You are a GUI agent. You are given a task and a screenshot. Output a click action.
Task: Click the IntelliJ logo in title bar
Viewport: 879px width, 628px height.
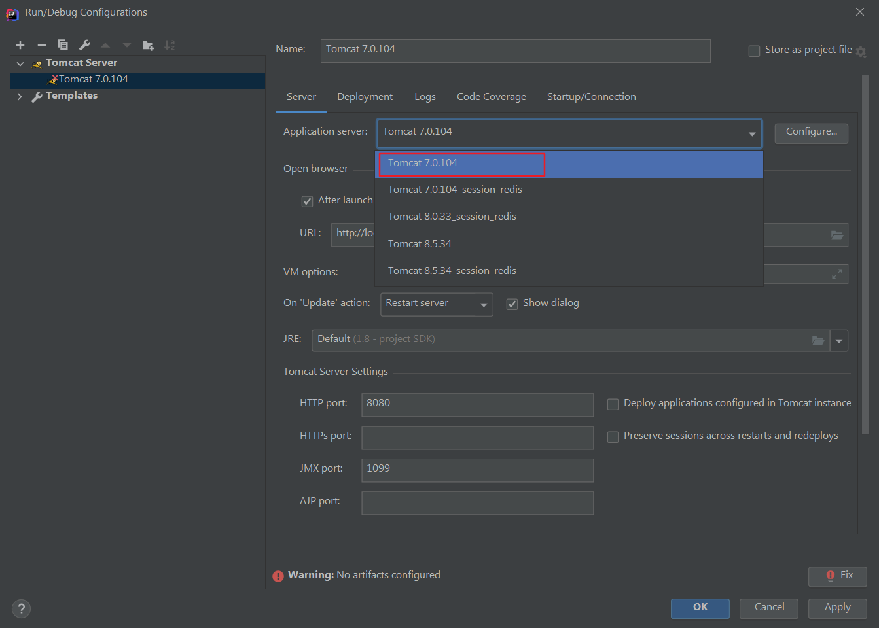pyautogui.click(x=12, y=13)
